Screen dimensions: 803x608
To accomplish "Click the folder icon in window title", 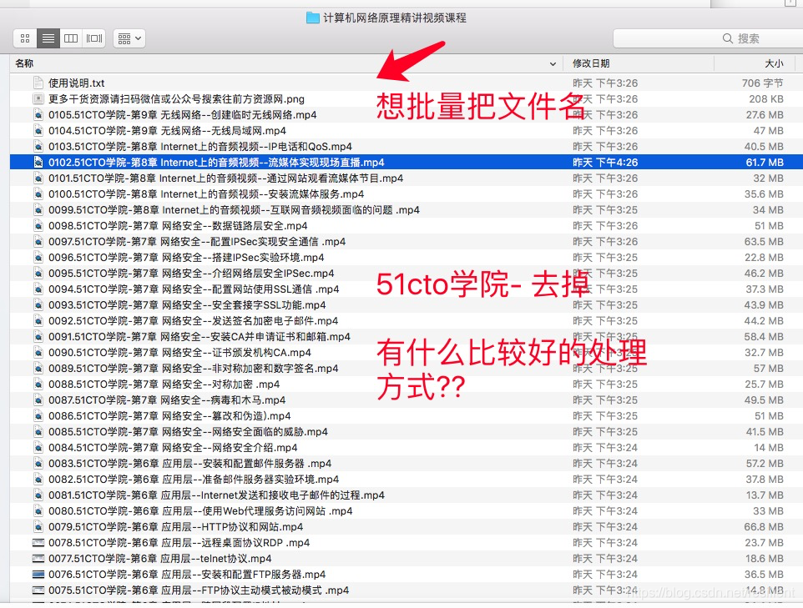I will pos(312,18).
